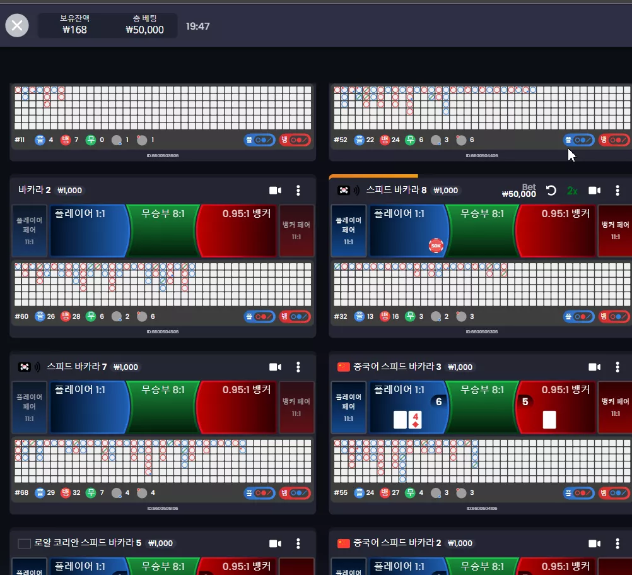Click Korean flag icon of 스피드 바카라 7

click(24, 367)
